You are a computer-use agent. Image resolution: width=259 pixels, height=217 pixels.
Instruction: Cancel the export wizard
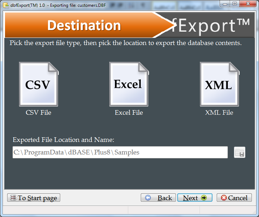pyautogui.click(x=234, y=198)
